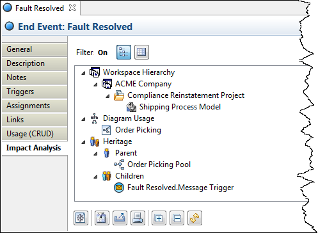The width and height of the screenshot is (318, 233).
Task: Open the General tab
Action: point(35,49)
